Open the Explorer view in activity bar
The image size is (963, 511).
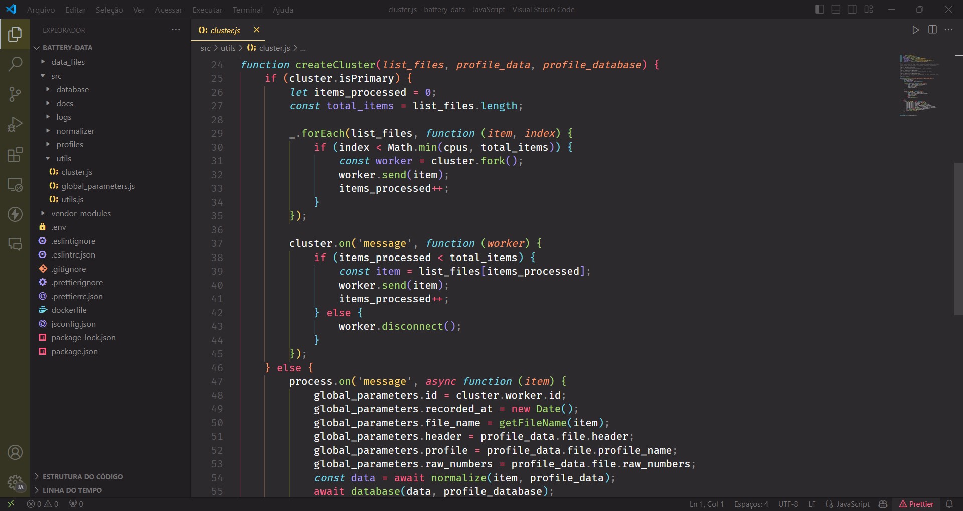click(15, 34)
